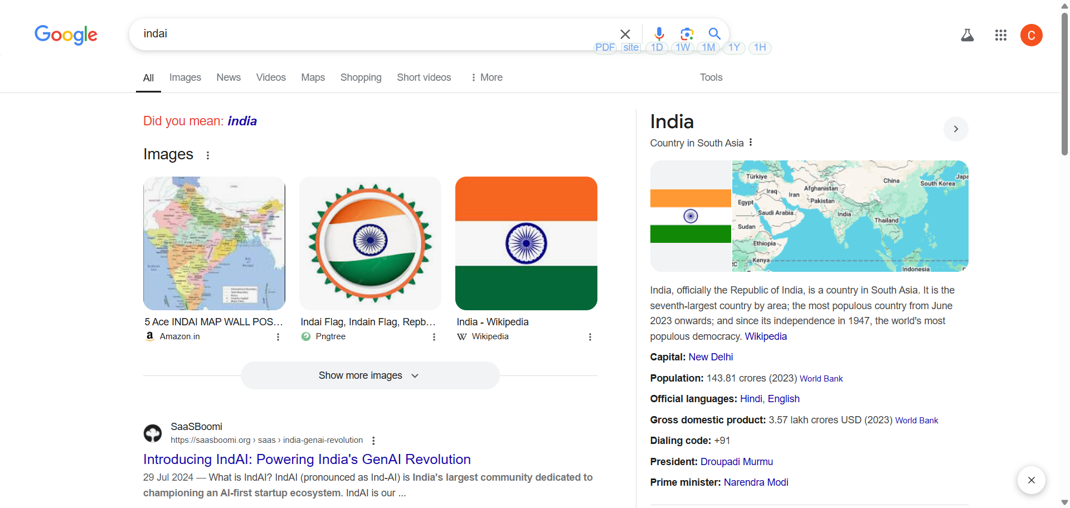This screenshot has width=1070, height=508.
Task: Click the SaaSBoomi site icon
Action: [x=153, y=433]
